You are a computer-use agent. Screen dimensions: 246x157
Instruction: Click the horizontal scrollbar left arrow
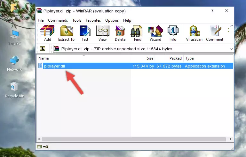coord(39,139)
